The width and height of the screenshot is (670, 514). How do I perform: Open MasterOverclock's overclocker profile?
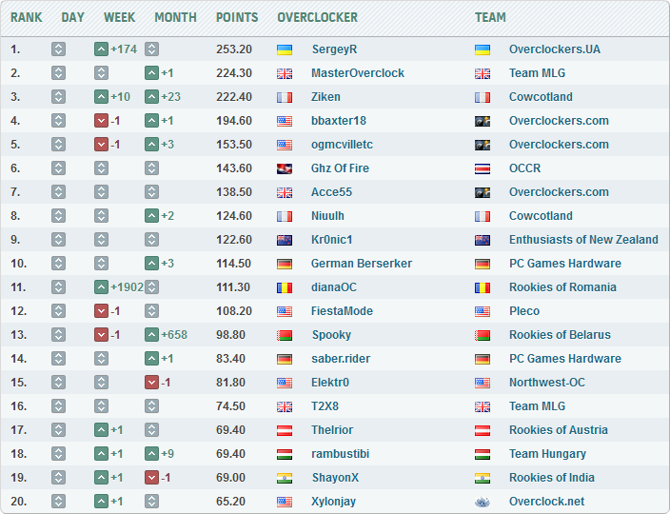tap(358, 73)
